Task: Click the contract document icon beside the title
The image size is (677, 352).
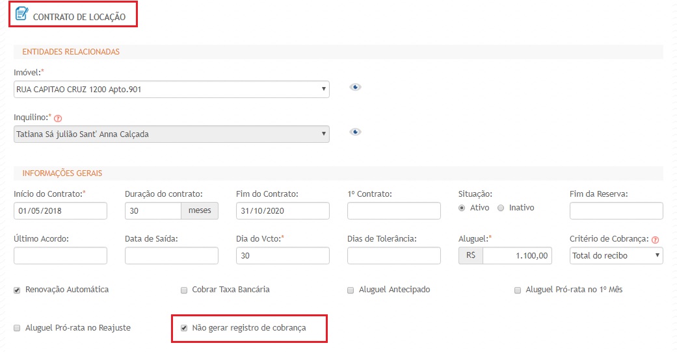Action: click(21, 14)
